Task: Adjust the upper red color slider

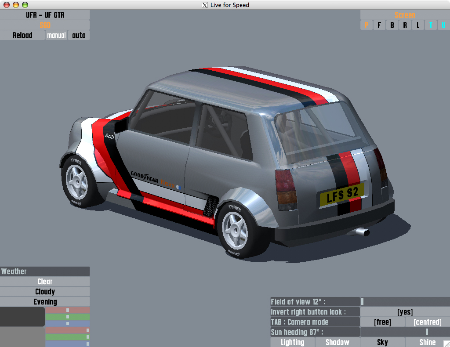Action: coord(67,310)
